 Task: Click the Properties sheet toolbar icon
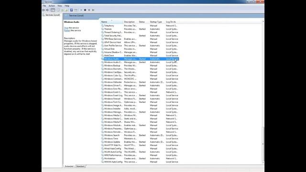click(58, 10)
